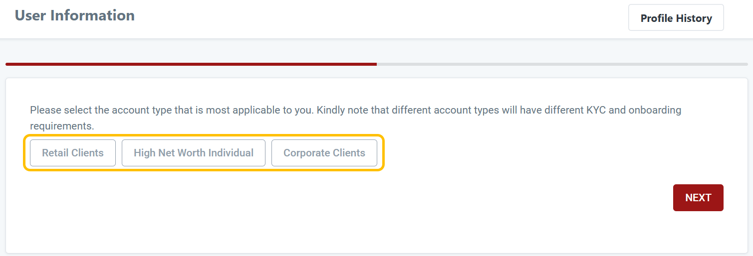The height and width of the screenshot is (256, 753).
Task: Open the Profile History page
Action: pos(676,18)
